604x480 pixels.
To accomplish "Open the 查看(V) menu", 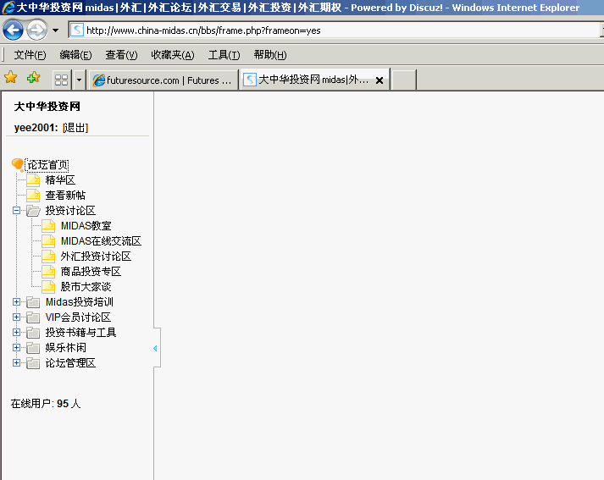I will (x=121, y=55).
